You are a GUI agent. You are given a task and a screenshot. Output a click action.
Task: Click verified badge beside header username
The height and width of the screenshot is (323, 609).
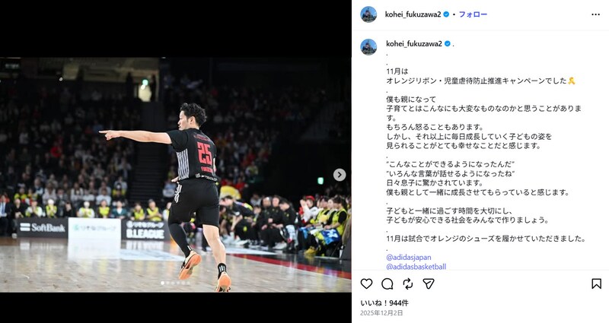pos(446,14)
